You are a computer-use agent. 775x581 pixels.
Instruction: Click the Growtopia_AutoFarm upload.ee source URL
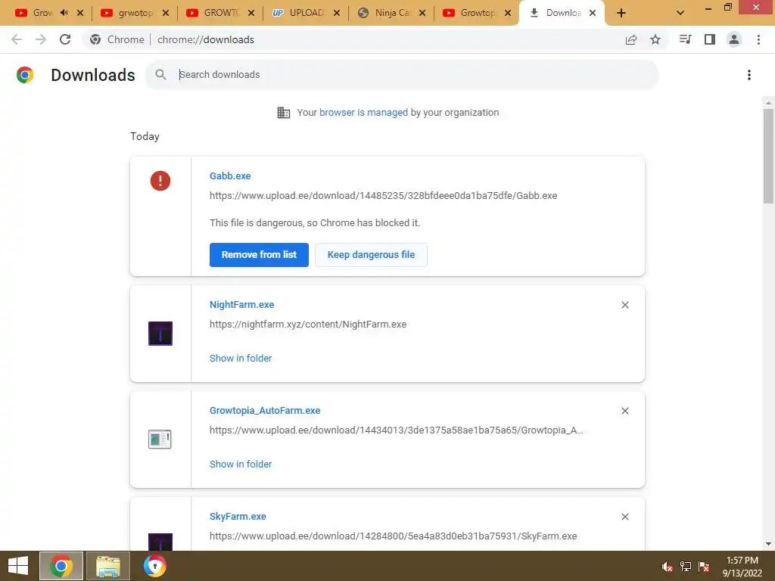(x=396, y=430)
